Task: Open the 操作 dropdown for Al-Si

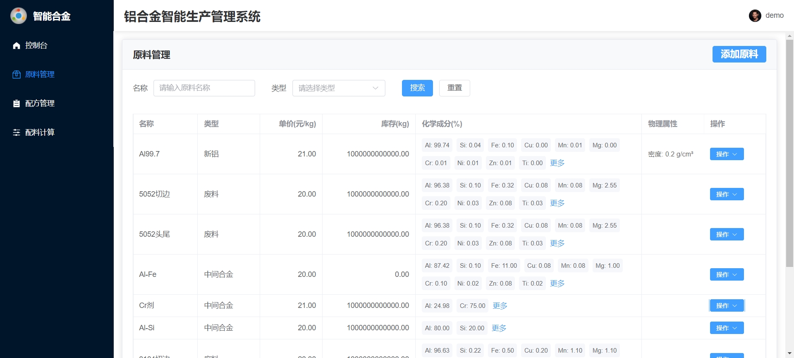Action: (727, 328)
